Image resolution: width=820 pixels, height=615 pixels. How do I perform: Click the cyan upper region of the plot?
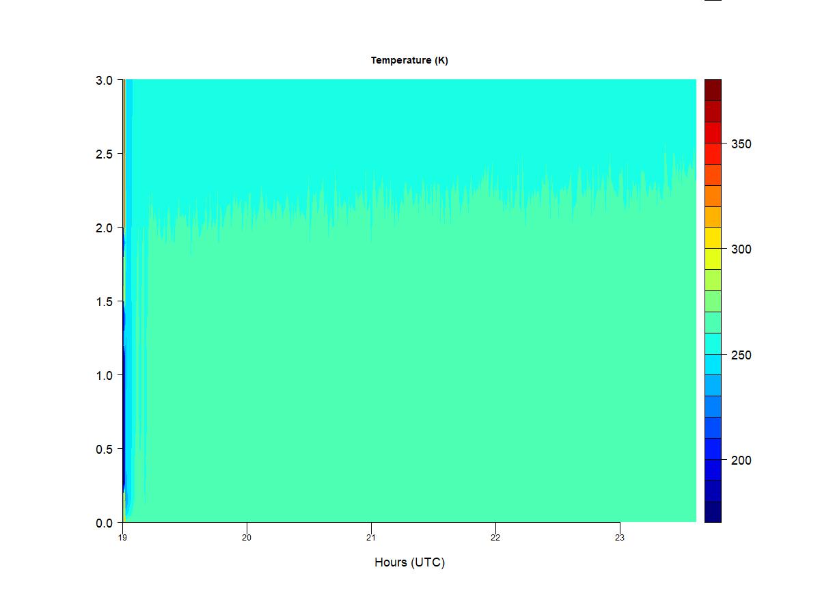410,123
